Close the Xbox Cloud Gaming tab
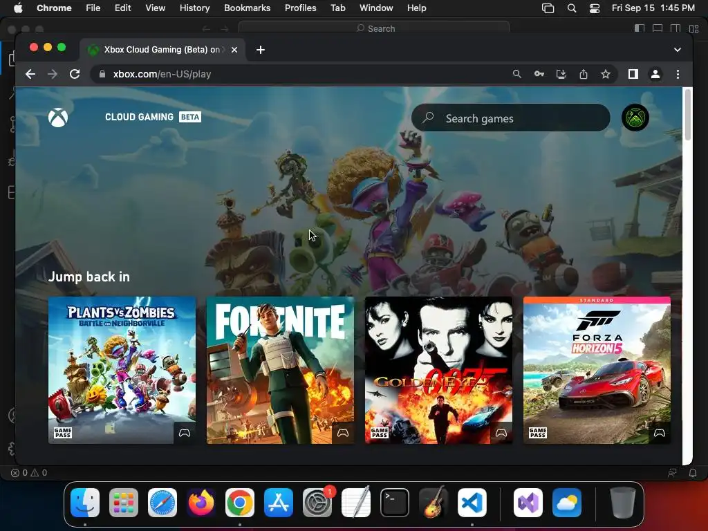This screenshot has width=708, height=531. (x=234, y=50)
